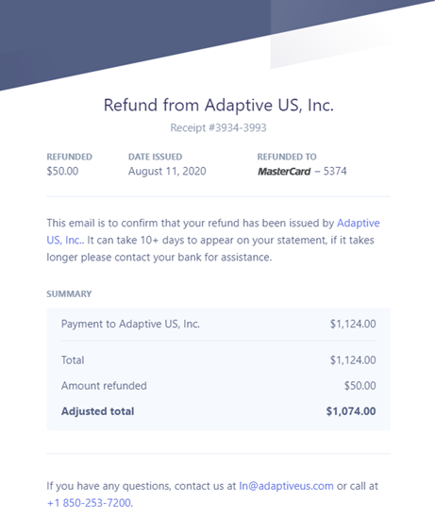
Task: Click the DATE ISSUED label
Action: 156,157
